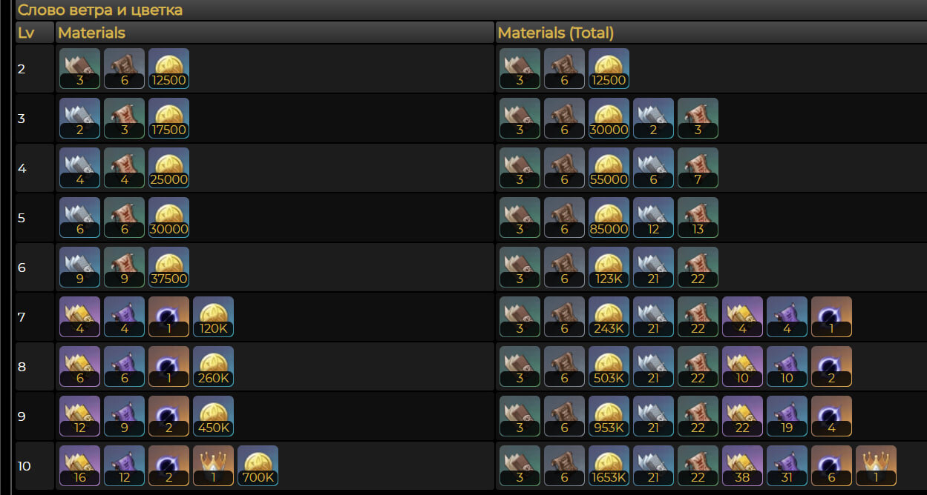Viewport: 927px width, 495px height.
Task: Click the silver talent book with 9 in level 6
Action: tap(79, 268)
